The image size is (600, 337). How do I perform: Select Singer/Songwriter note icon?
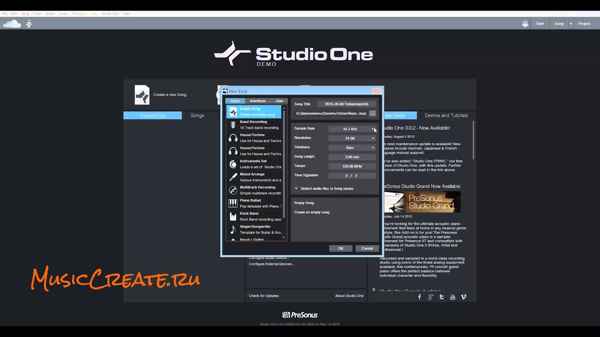(233, 229)
